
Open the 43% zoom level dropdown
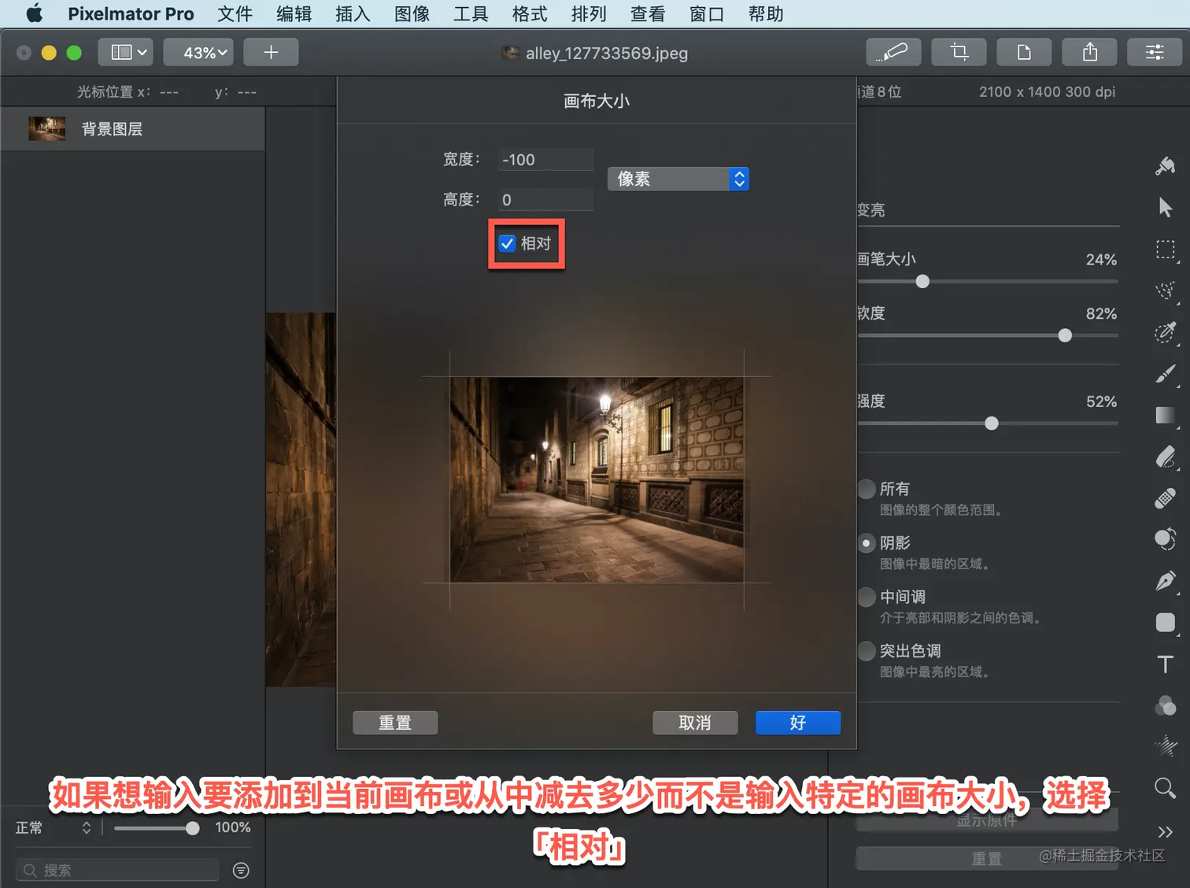198,53
